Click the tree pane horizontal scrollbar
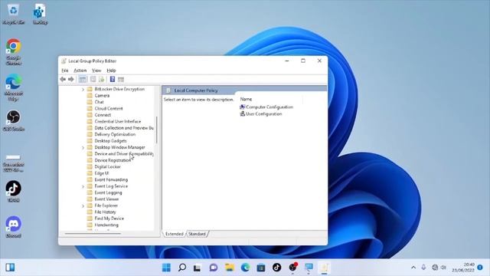The width and height of the screenshot is (490, 276). pyautogui.click(x=93, y=233)
